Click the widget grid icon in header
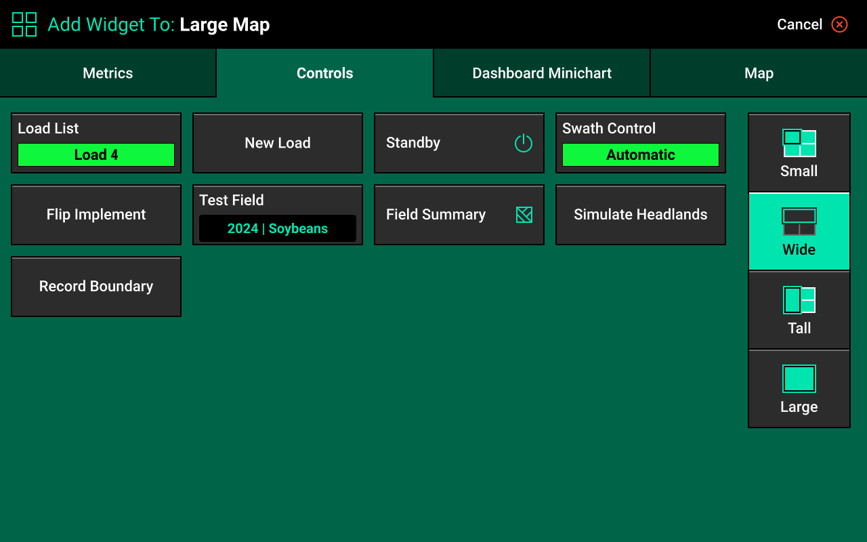867x542 pixels. click(x=24, y=24)
